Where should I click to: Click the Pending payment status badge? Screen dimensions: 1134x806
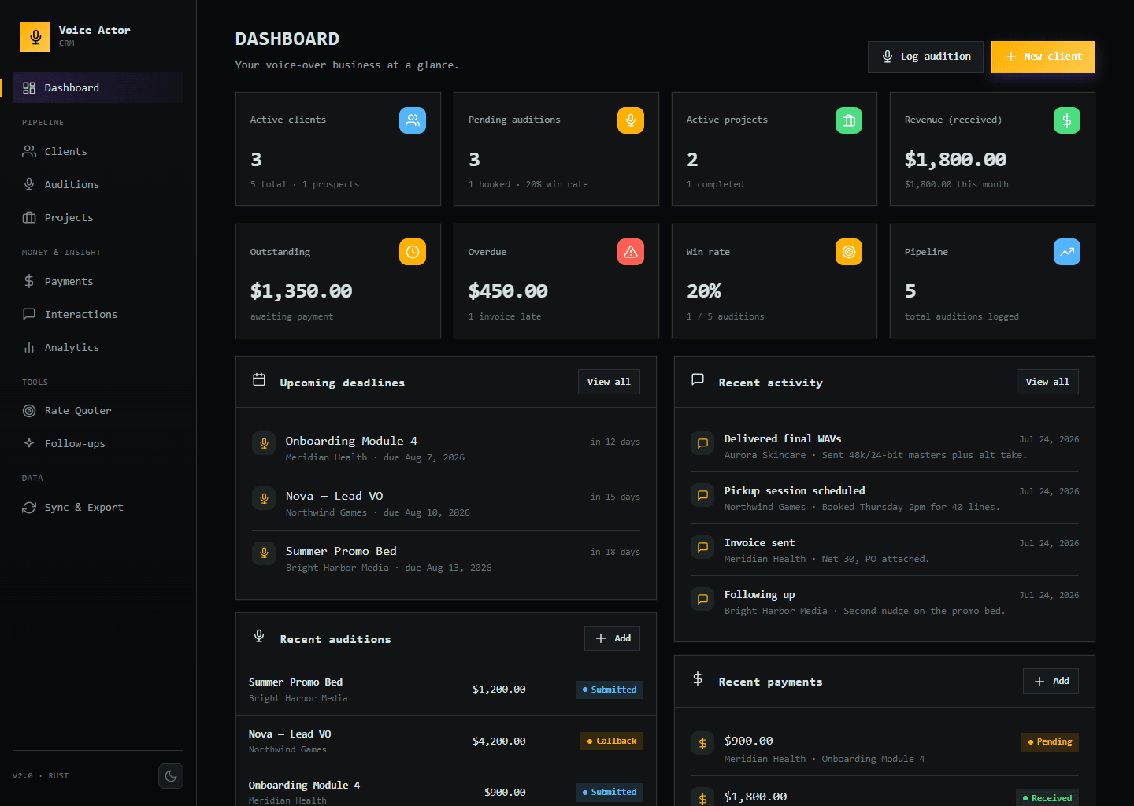point(1050,741)
